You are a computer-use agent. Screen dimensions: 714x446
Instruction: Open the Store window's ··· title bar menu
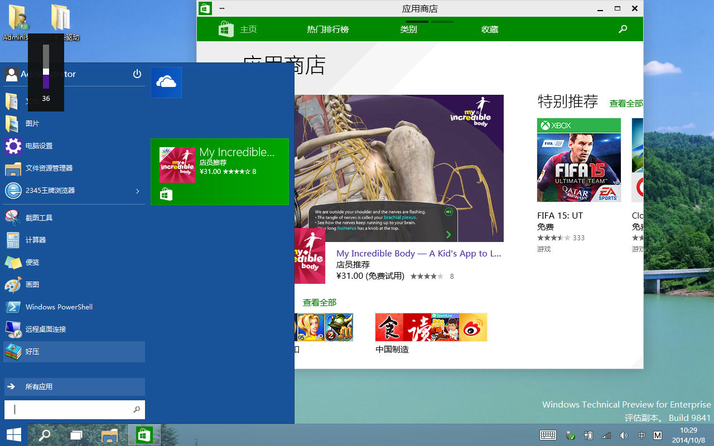[222, 8]
